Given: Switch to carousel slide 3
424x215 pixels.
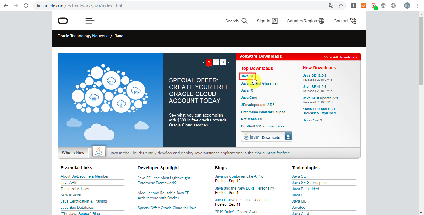Looking at the screenshot, I should 223,62.
